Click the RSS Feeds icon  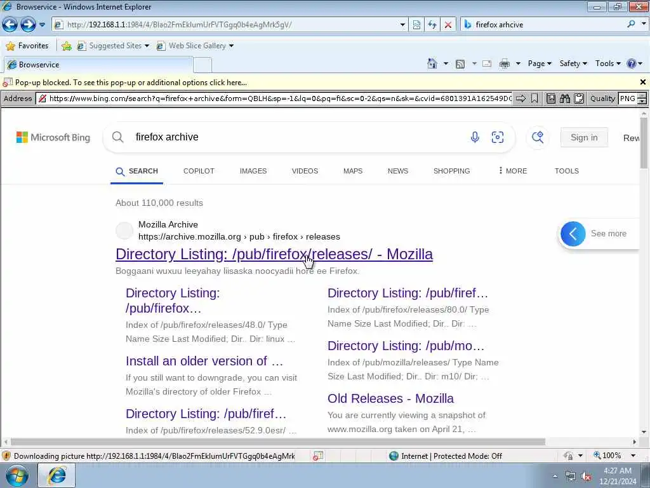460,64
